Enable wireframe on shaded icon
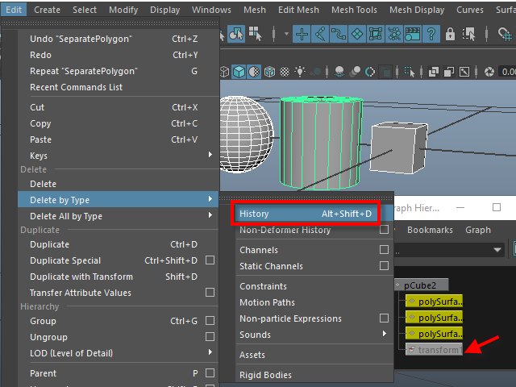The width and height of the screenshot is (516, 387). tap(269, 72)
